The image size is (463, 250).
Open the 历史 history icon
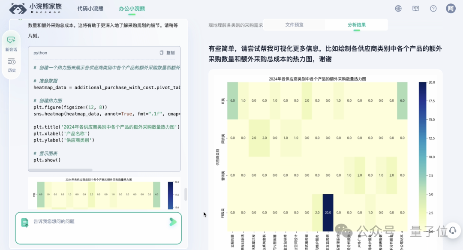pyautogui.click(x=12, y=65)
